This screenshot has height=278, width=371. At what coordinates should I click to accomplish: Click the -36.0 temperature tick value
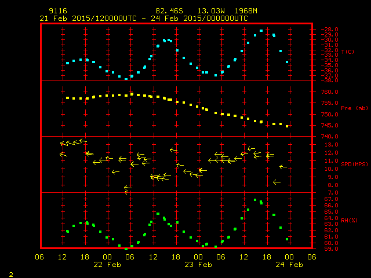click(x=329, y=71)
